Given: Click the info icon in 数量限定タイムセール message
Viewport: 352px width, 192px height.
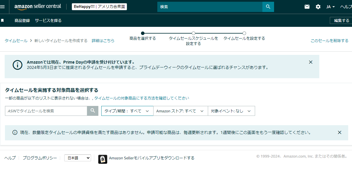Looking at the screenshot, I should [x=15, y=132].
